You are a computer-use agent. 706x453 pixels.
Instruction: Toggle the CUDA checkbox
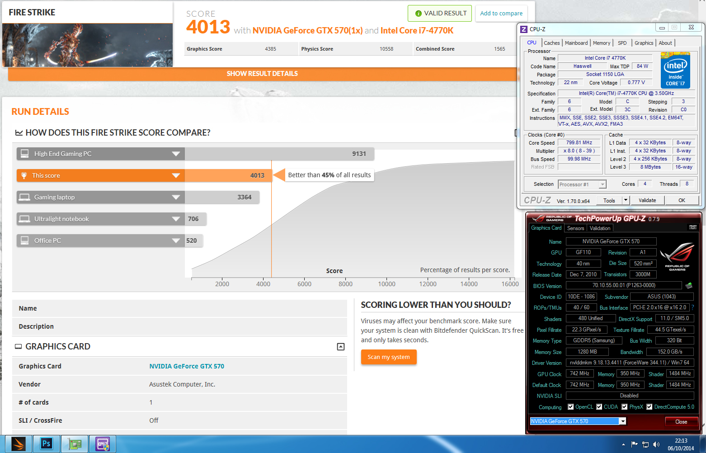coord(599,407)
